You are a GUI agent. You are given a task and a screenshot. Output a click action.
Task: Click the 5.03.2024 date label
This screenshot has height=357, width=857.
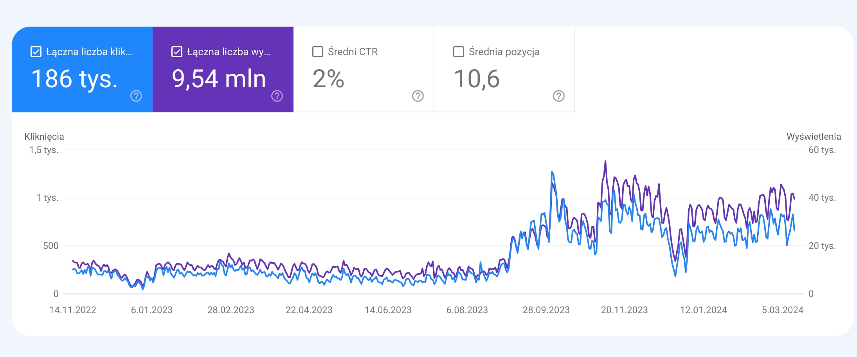[782, 310]
